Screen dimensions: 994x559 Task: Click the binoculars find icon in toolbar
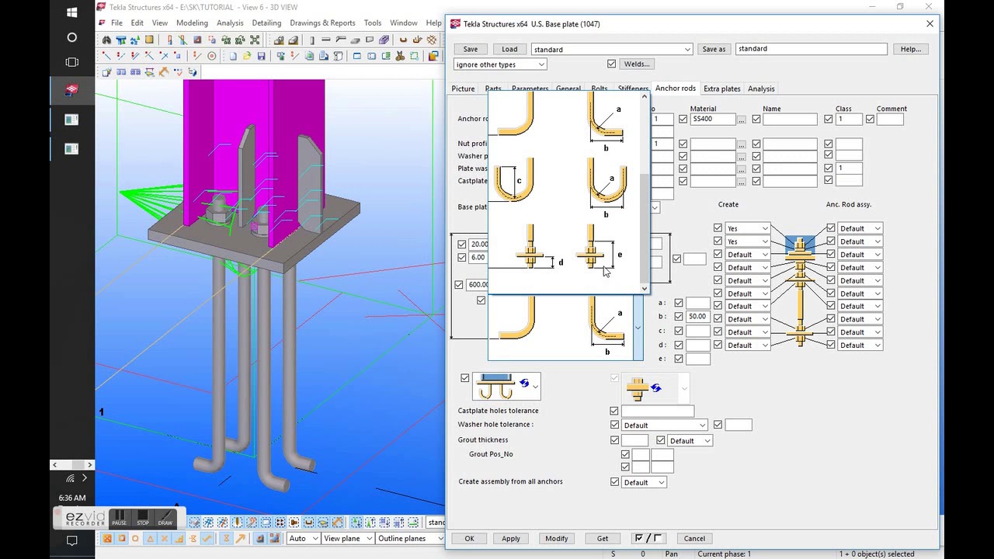[x=106, y=40]
